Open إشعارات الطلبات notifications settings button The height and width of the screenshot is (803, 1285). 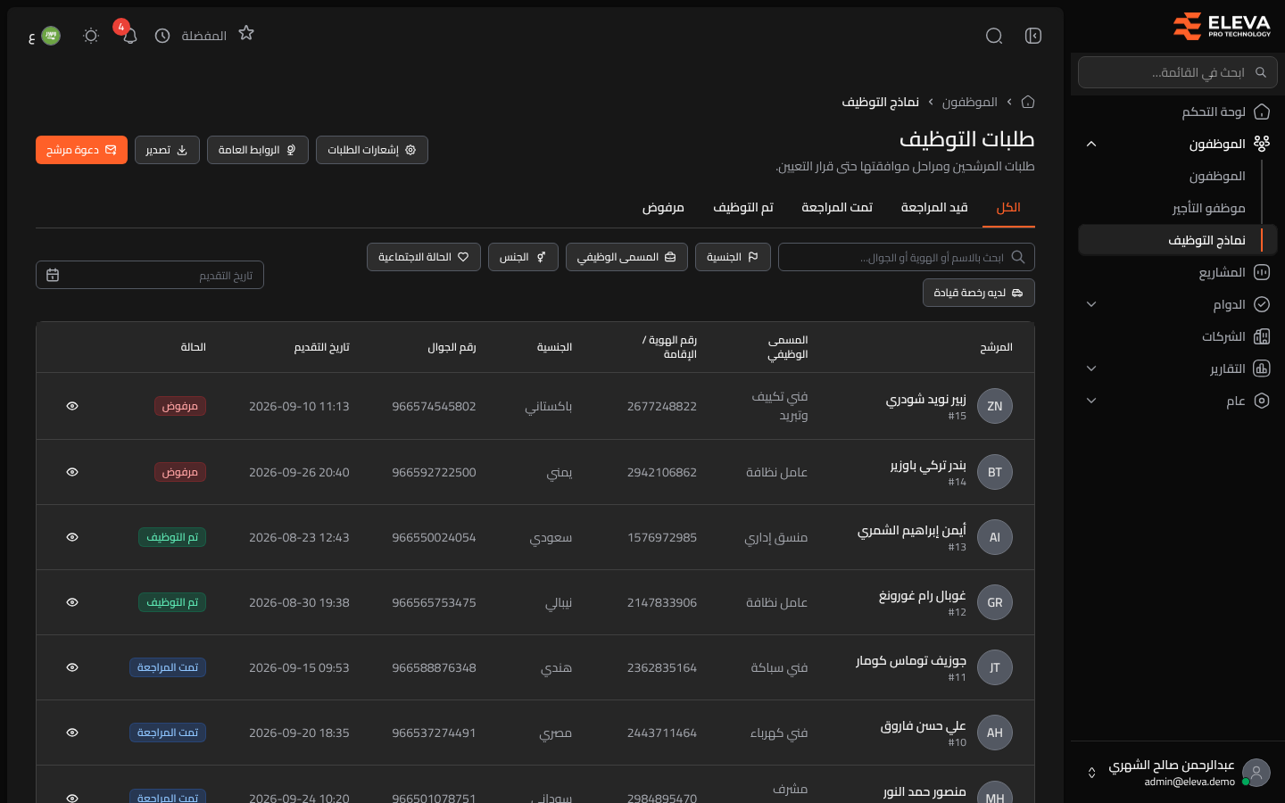(x=372, y=150)
